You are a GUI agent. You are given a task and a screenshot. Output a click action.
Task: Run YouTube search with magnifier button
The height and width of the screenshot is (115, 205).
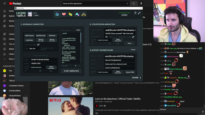coord(134,4)
